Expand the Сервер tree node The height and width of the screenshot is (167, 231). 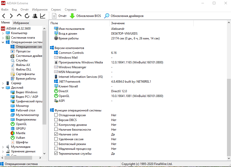coord(3,83)
